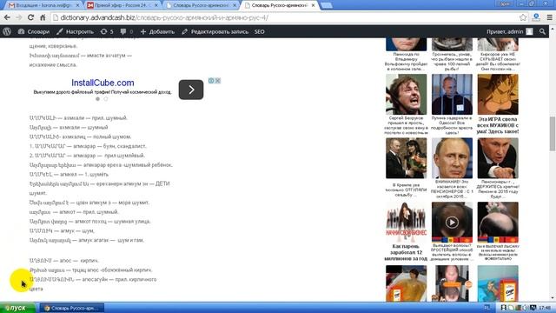This screenshot has height=313, width=556.
Task: Open the Словари site menu in admin bar
Action: point(34,31)
